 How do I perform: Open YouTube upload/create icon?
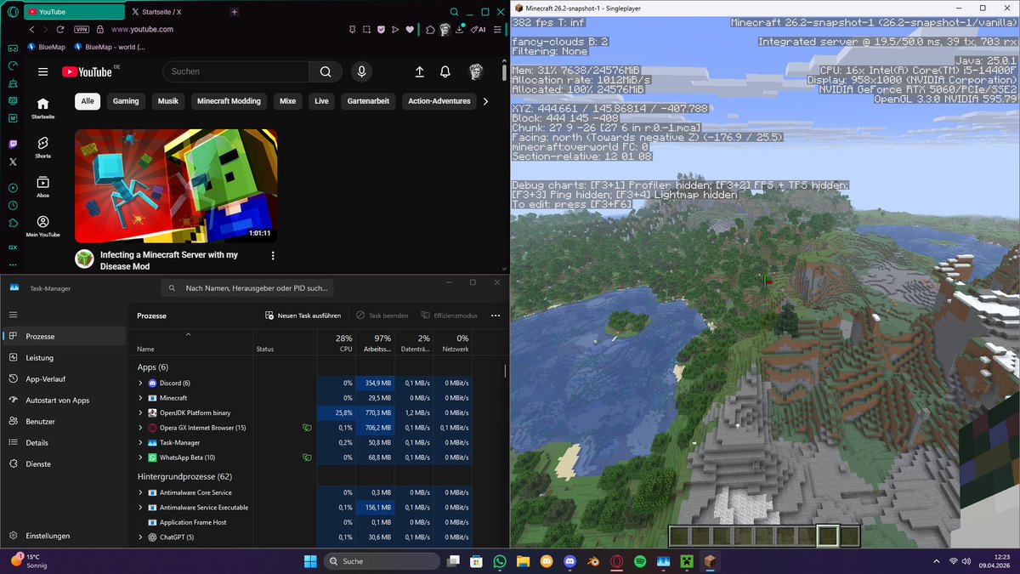[x=419, y=72]
